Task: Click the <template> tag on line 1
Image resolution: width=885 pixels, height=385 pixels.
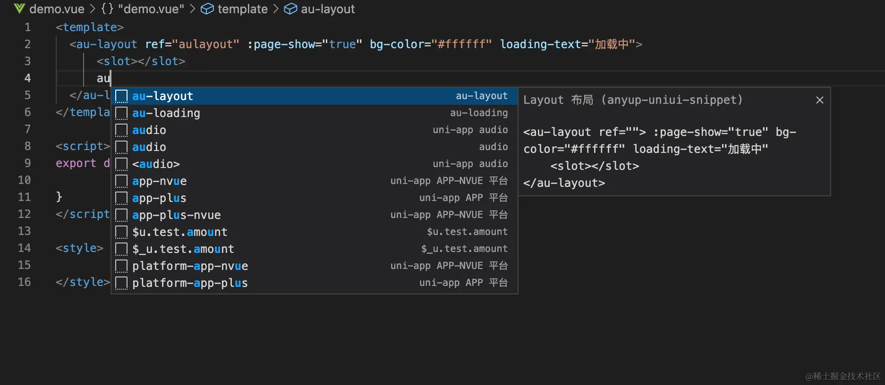Action: pyautogui.click(x=90, y=27)
